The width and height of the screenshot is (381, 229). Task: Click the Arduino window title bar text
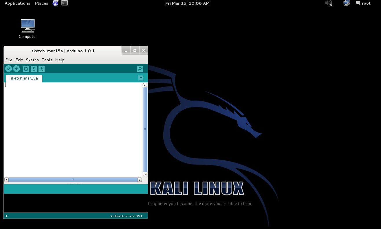[63, 51]
